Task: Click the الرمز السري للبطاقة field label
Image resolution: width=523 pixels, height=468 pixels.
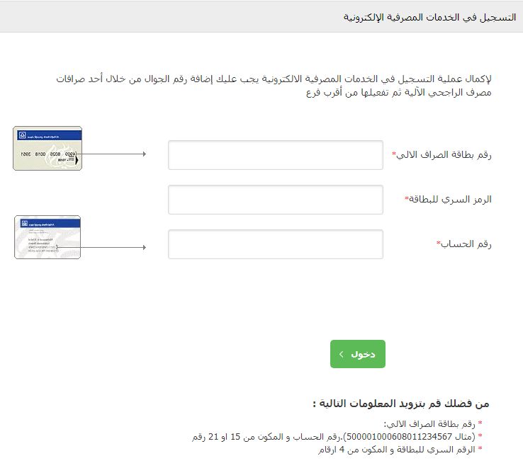Action: coord(449,200)
